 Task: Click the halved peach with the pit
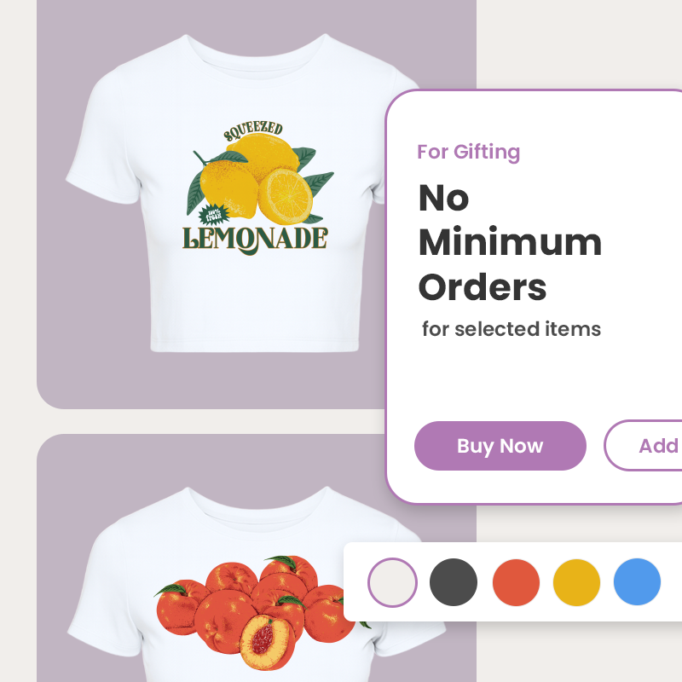click(268, 644)
